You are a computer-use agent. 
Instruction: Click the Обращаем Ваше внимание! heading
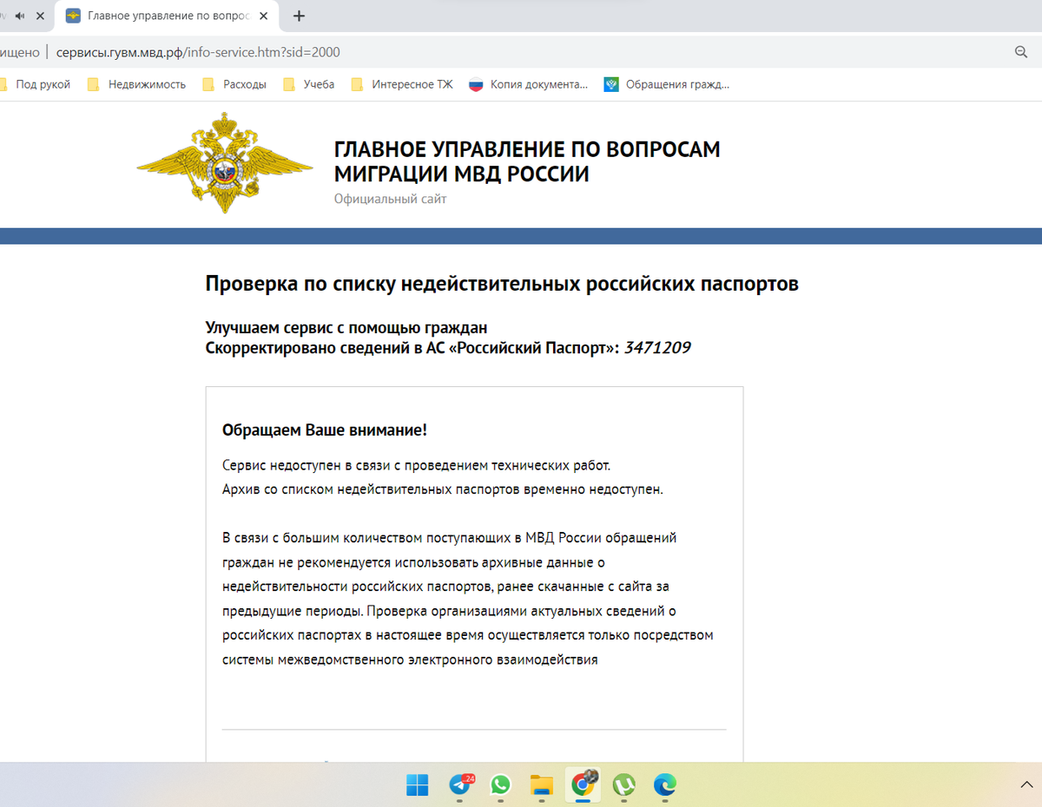coord(325,430)
